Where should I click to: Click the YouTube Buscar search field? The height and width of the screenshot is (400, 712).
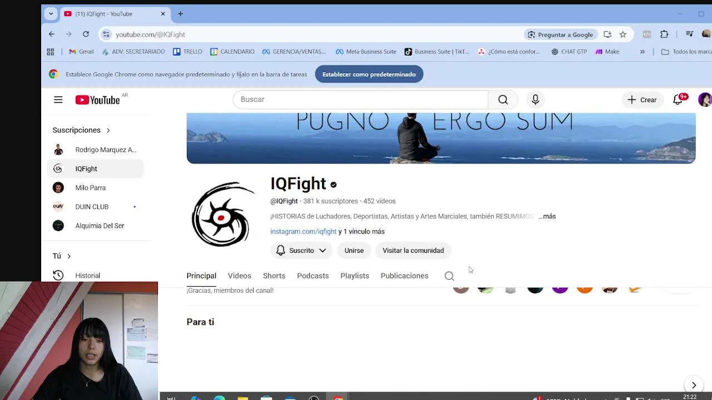tap(360, 99)
